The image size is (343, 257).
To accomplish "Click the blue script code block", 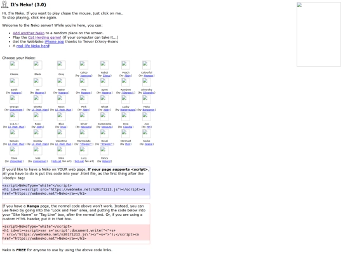I will [x=76, y=190].
